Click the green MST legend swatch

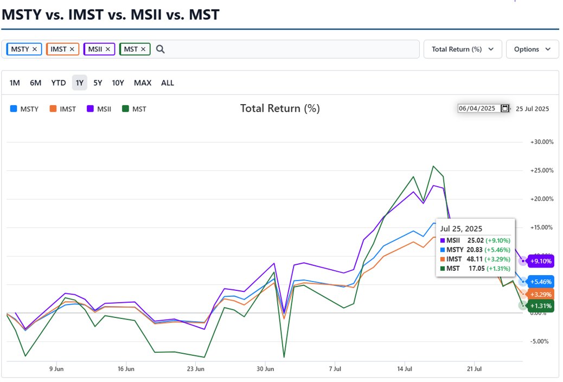click(x=126, y=109)
